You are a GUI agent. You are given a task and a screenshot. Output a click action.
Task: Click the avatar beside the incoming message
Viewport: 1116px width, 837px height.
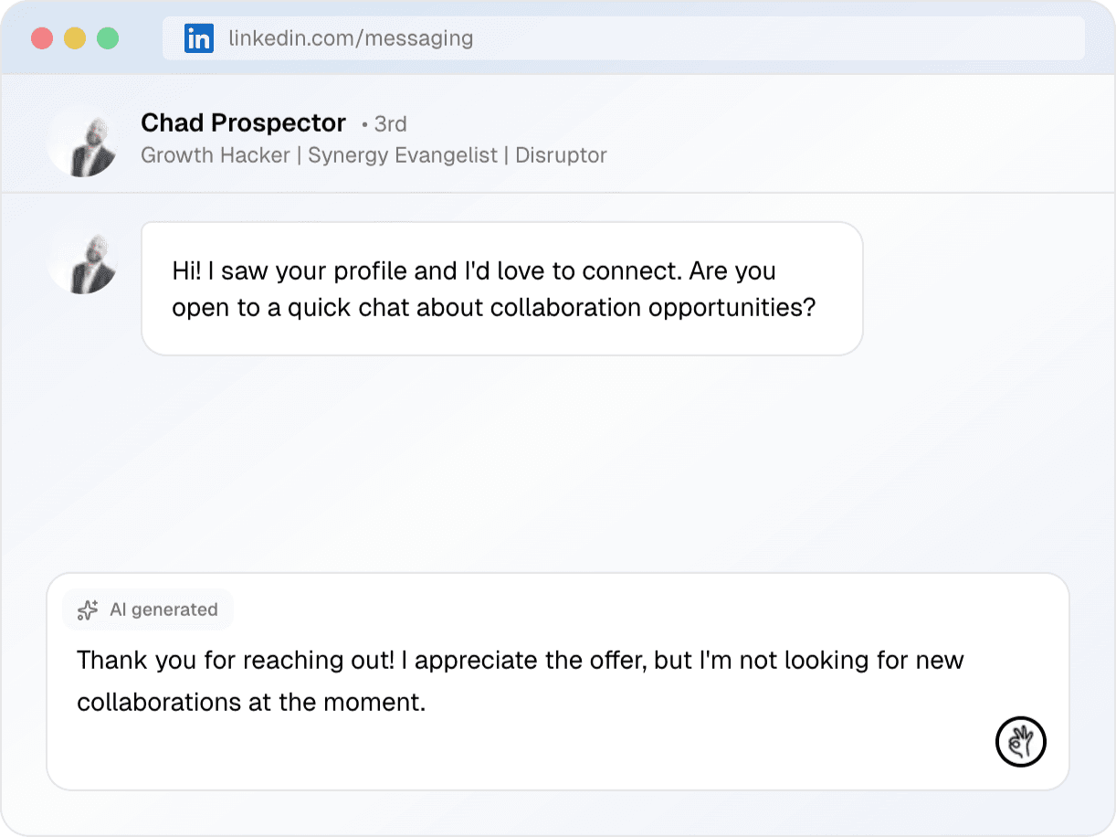[83, 260]
